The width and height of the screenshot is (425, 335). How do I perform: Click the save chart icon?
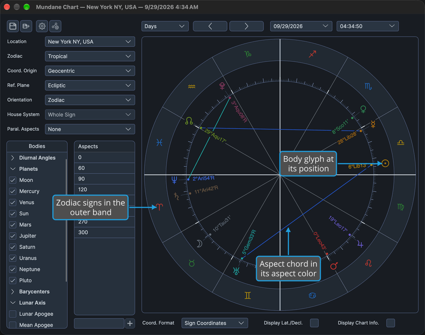(13, 26)
